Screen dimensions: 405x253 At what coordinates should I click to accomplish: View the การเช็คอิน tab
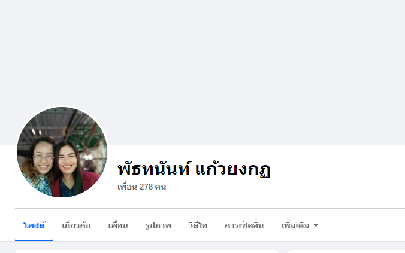pos(244,225)
